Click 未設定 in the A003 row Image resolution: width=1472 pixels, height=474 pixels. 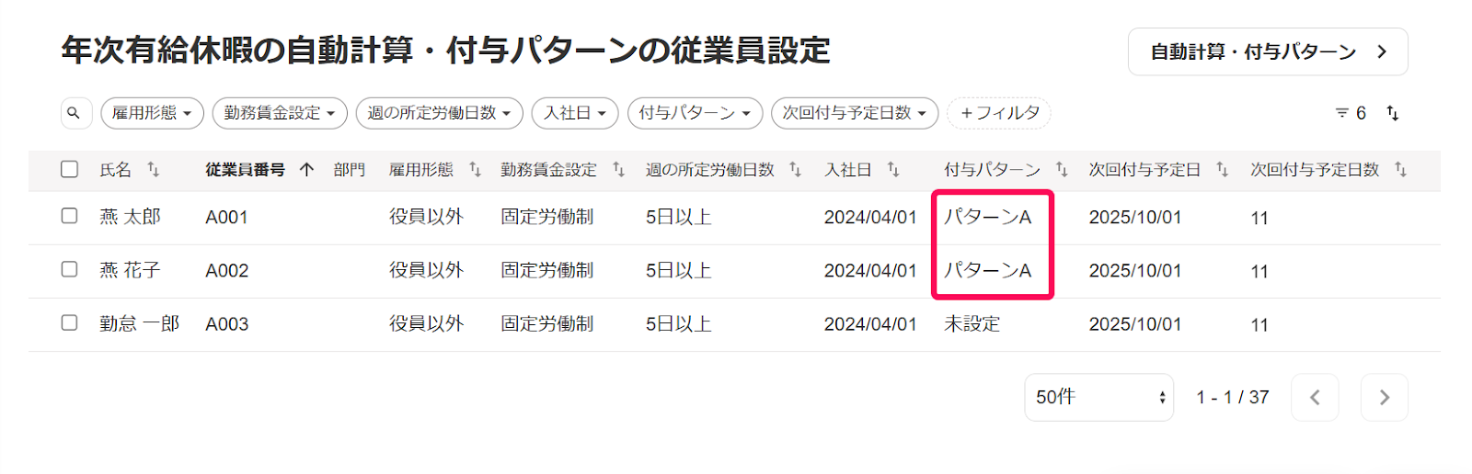point(972,323)
